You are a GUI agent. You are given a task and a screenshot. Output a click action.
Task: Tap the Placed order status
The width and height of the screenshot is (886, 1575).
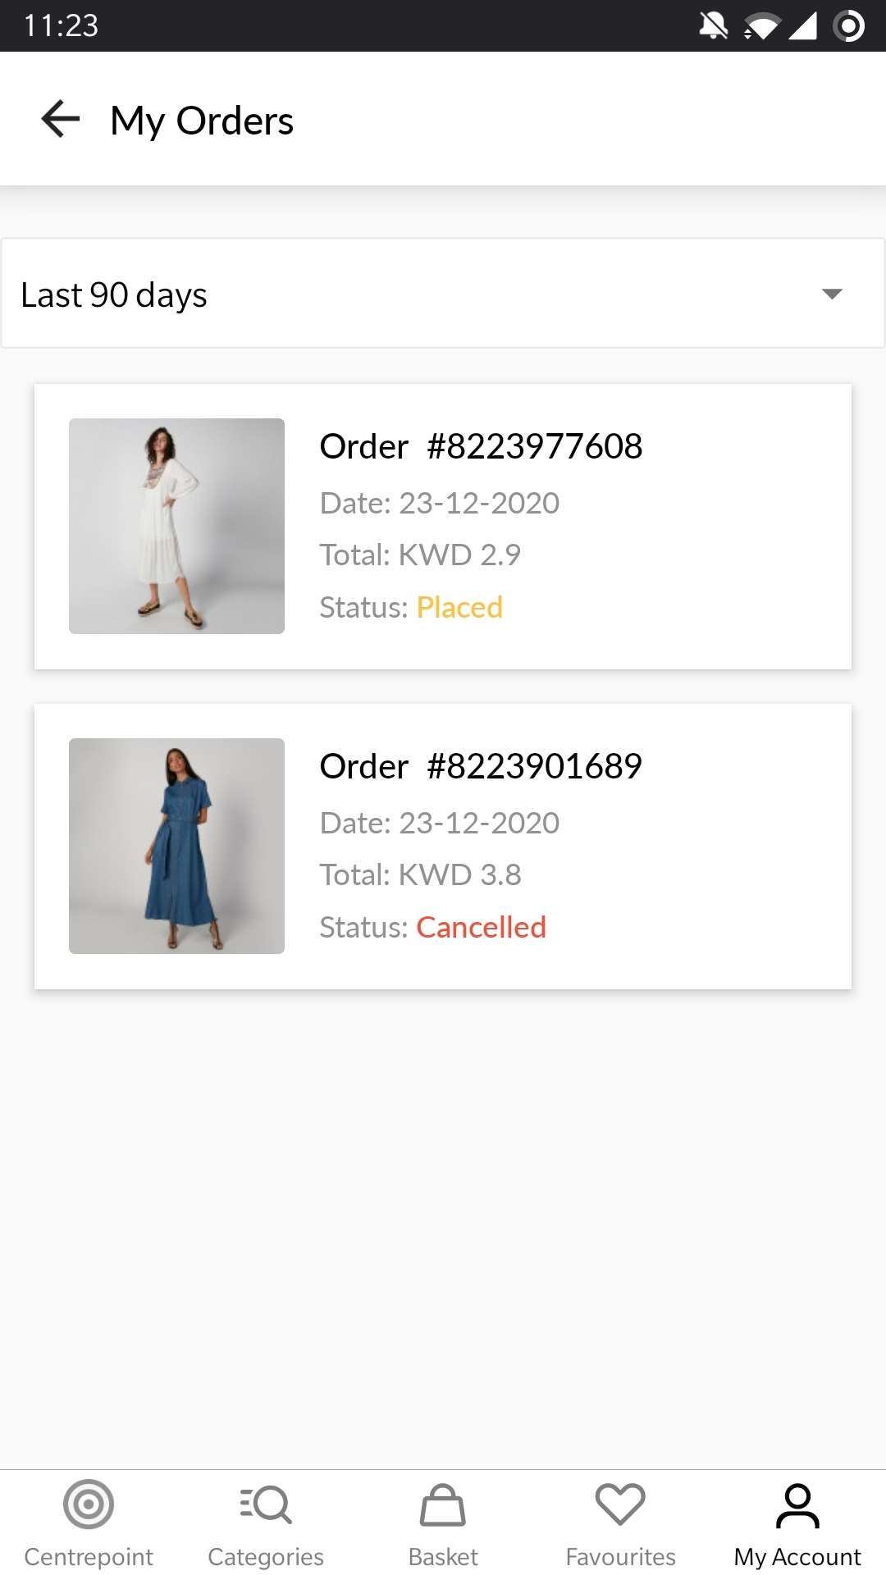point(459,607)
